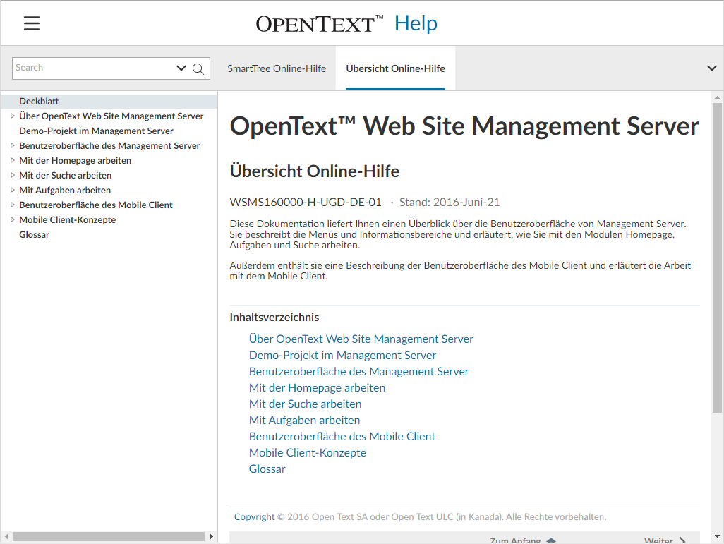Viewport: 724px width, 544px height.
Task: Open Demo-Projekt im Management Server tree item
Action: click(x=96, y=131)
